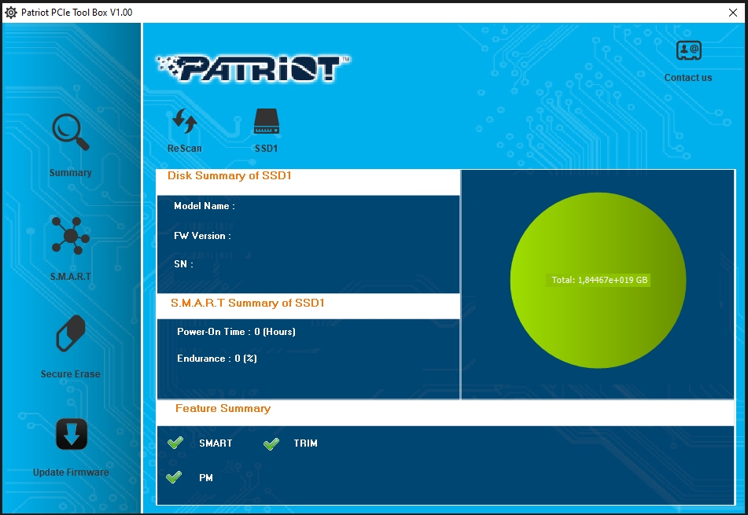Image resolution: width=748 pixels, height=515 pixels.
Task: Open the Contact us card icon
Action: [x=689, y=50]
